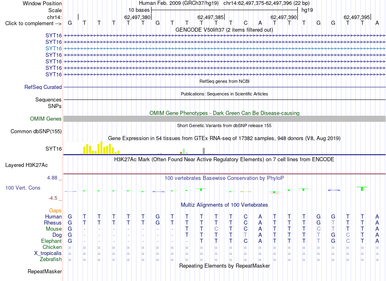Viewport: 386px width, 281px height.
Task: Click 'Multiz Alignments of 100 Vertebrates' title
Action: point(224,205)
